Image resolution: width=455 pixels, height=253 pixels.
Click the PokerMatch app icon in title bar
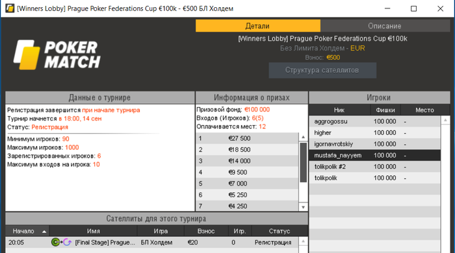click(10, 8)
